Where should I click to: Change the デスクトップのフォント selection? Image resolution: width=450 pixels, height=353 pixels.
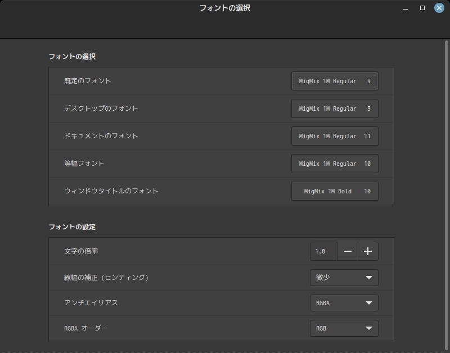pos(335,108)
